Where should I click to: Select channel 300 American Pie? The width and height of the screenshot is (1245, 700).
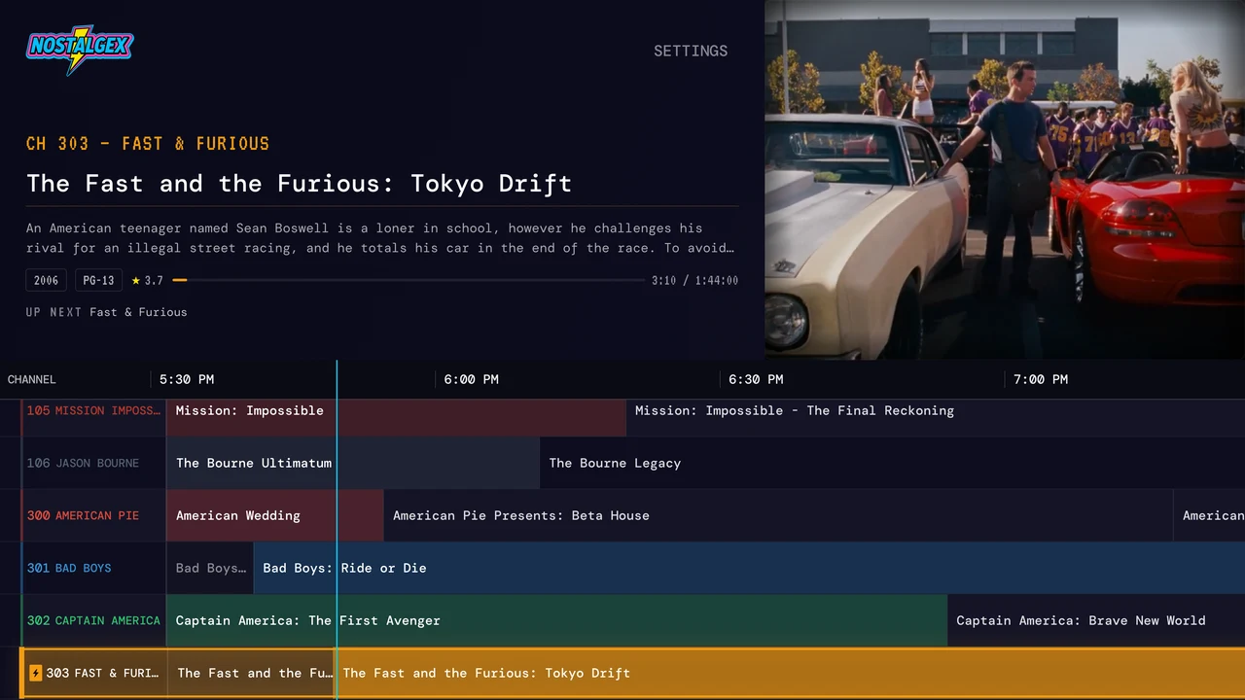(94, 515)
